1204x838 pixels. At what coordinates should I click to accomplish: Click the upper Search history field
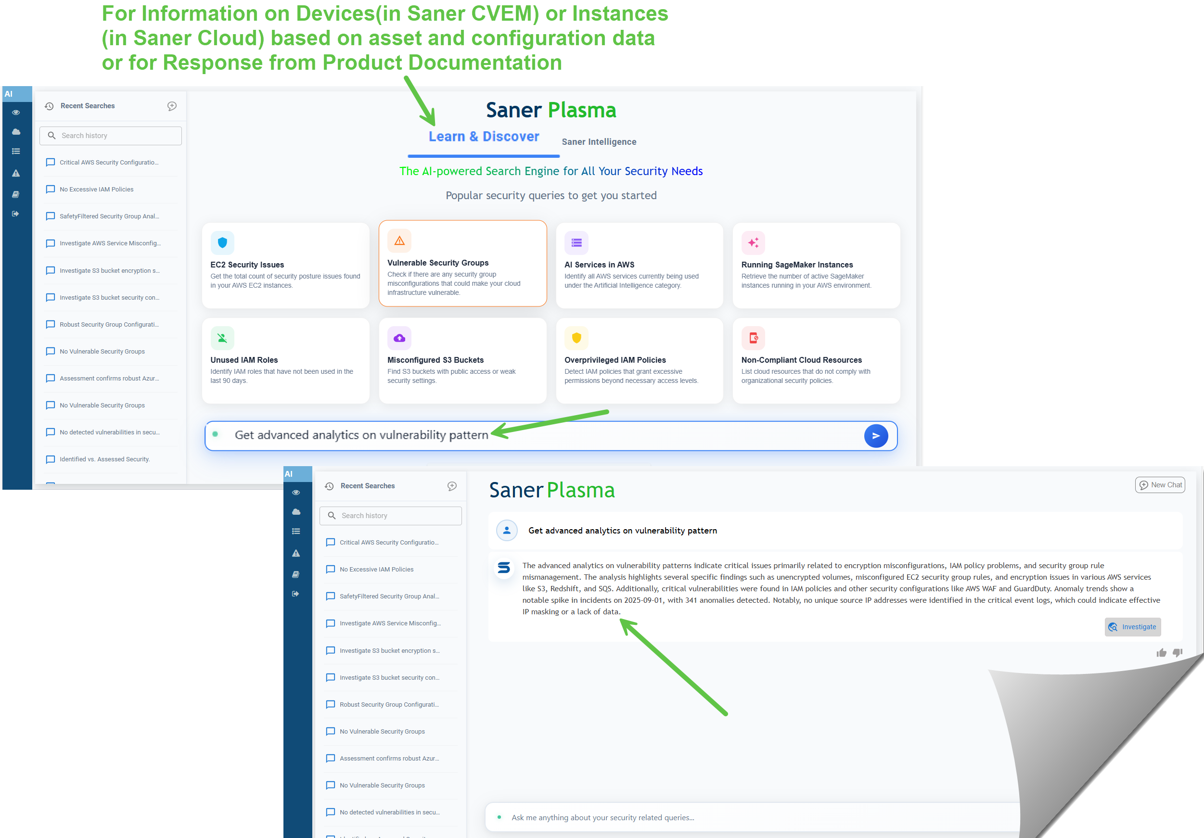click(x=111, y=136)
